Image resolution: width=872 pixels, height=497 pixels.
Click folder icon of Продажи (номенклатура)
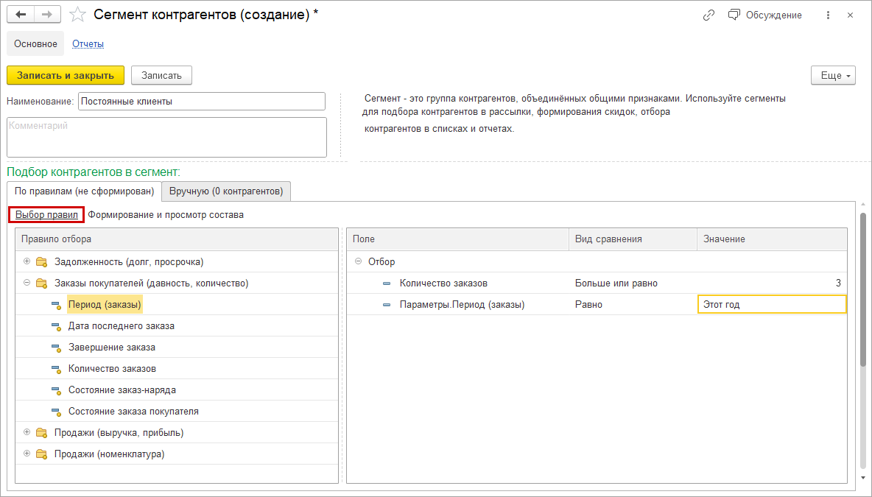click(x=41, y=454)
